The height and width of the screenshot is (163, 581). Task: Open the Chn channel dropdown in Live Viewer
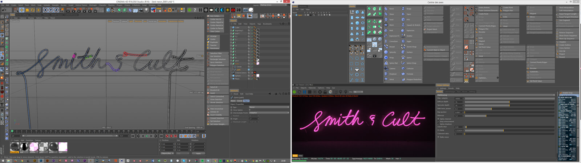[x=358, y=92]
